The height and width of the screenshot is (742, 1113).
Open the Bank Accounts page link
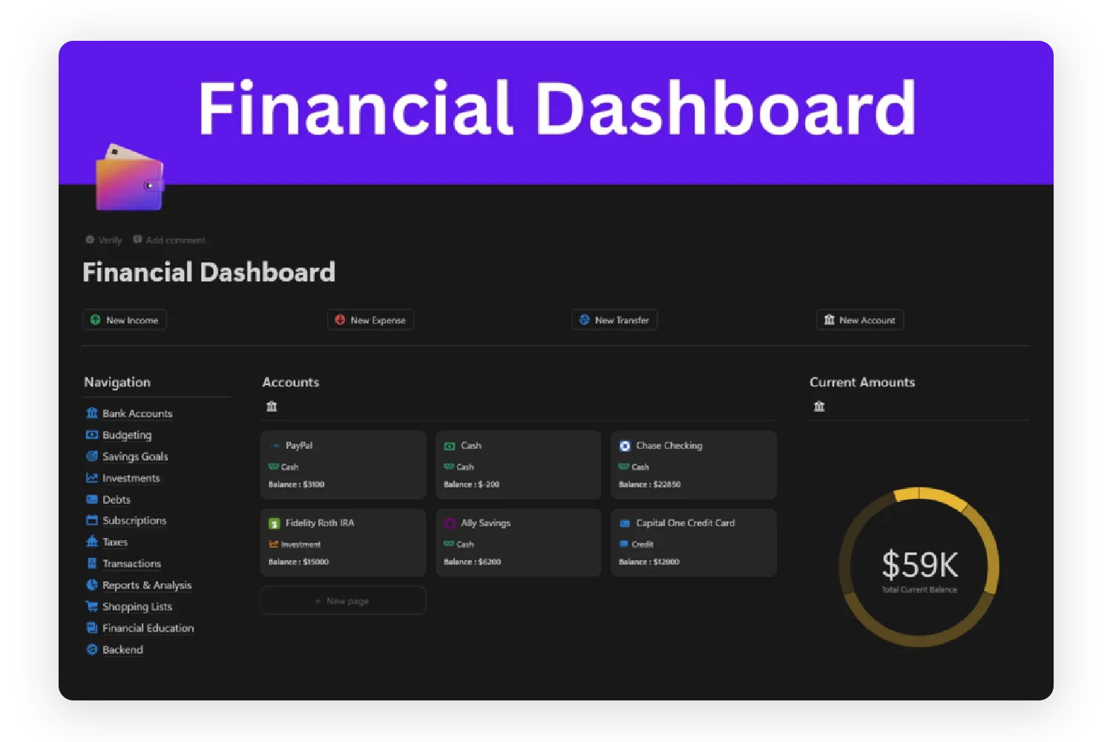point(137,413)
